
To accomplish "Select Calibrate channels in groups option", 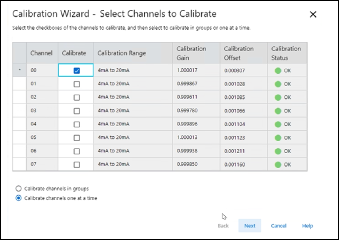I will point(18,189).
